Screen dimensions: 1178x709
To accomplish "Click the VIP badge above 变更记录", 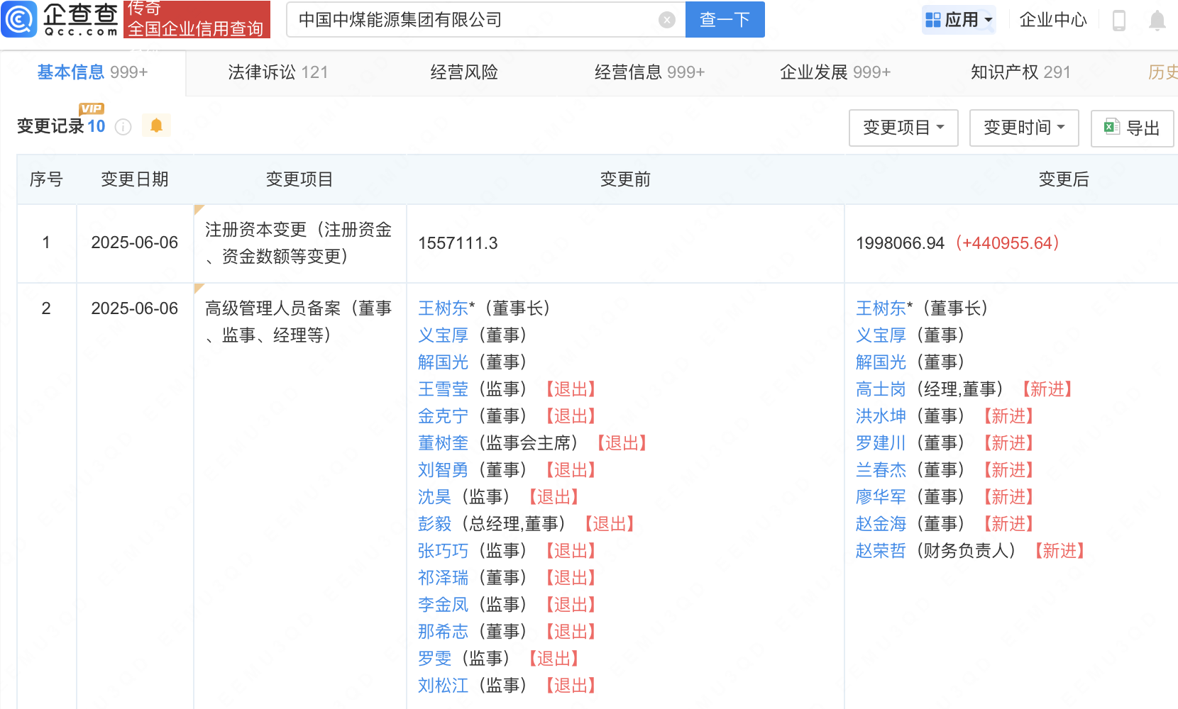I will tap(92, 108).
